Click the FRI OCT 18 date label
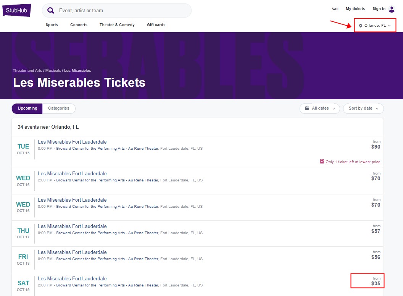The image size is (403, 296). pyautogui.click(x=23, y=259)
